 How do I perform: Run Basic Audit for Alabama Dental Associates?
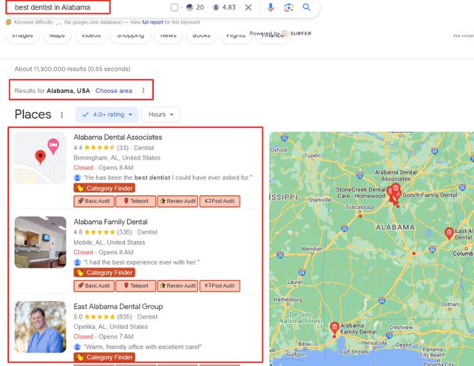coord(94,201)
